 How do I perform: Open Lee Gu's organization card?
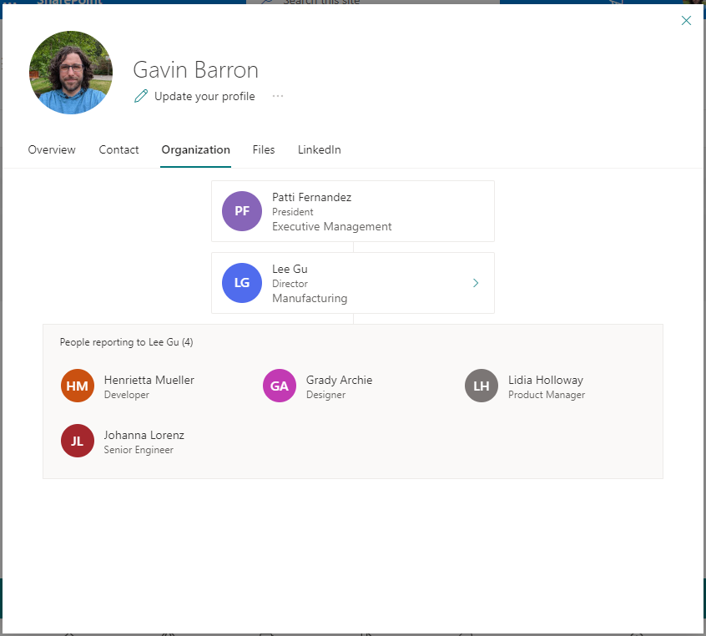tap(352, 283)
